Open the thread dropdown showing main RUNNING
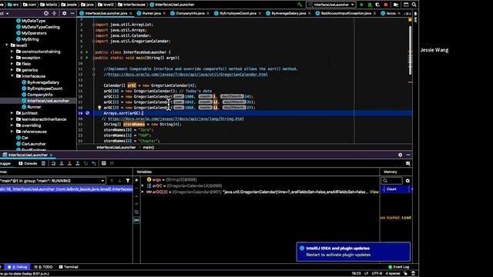The height and width of the screenshot is (277, 493). tap(53, 181)
